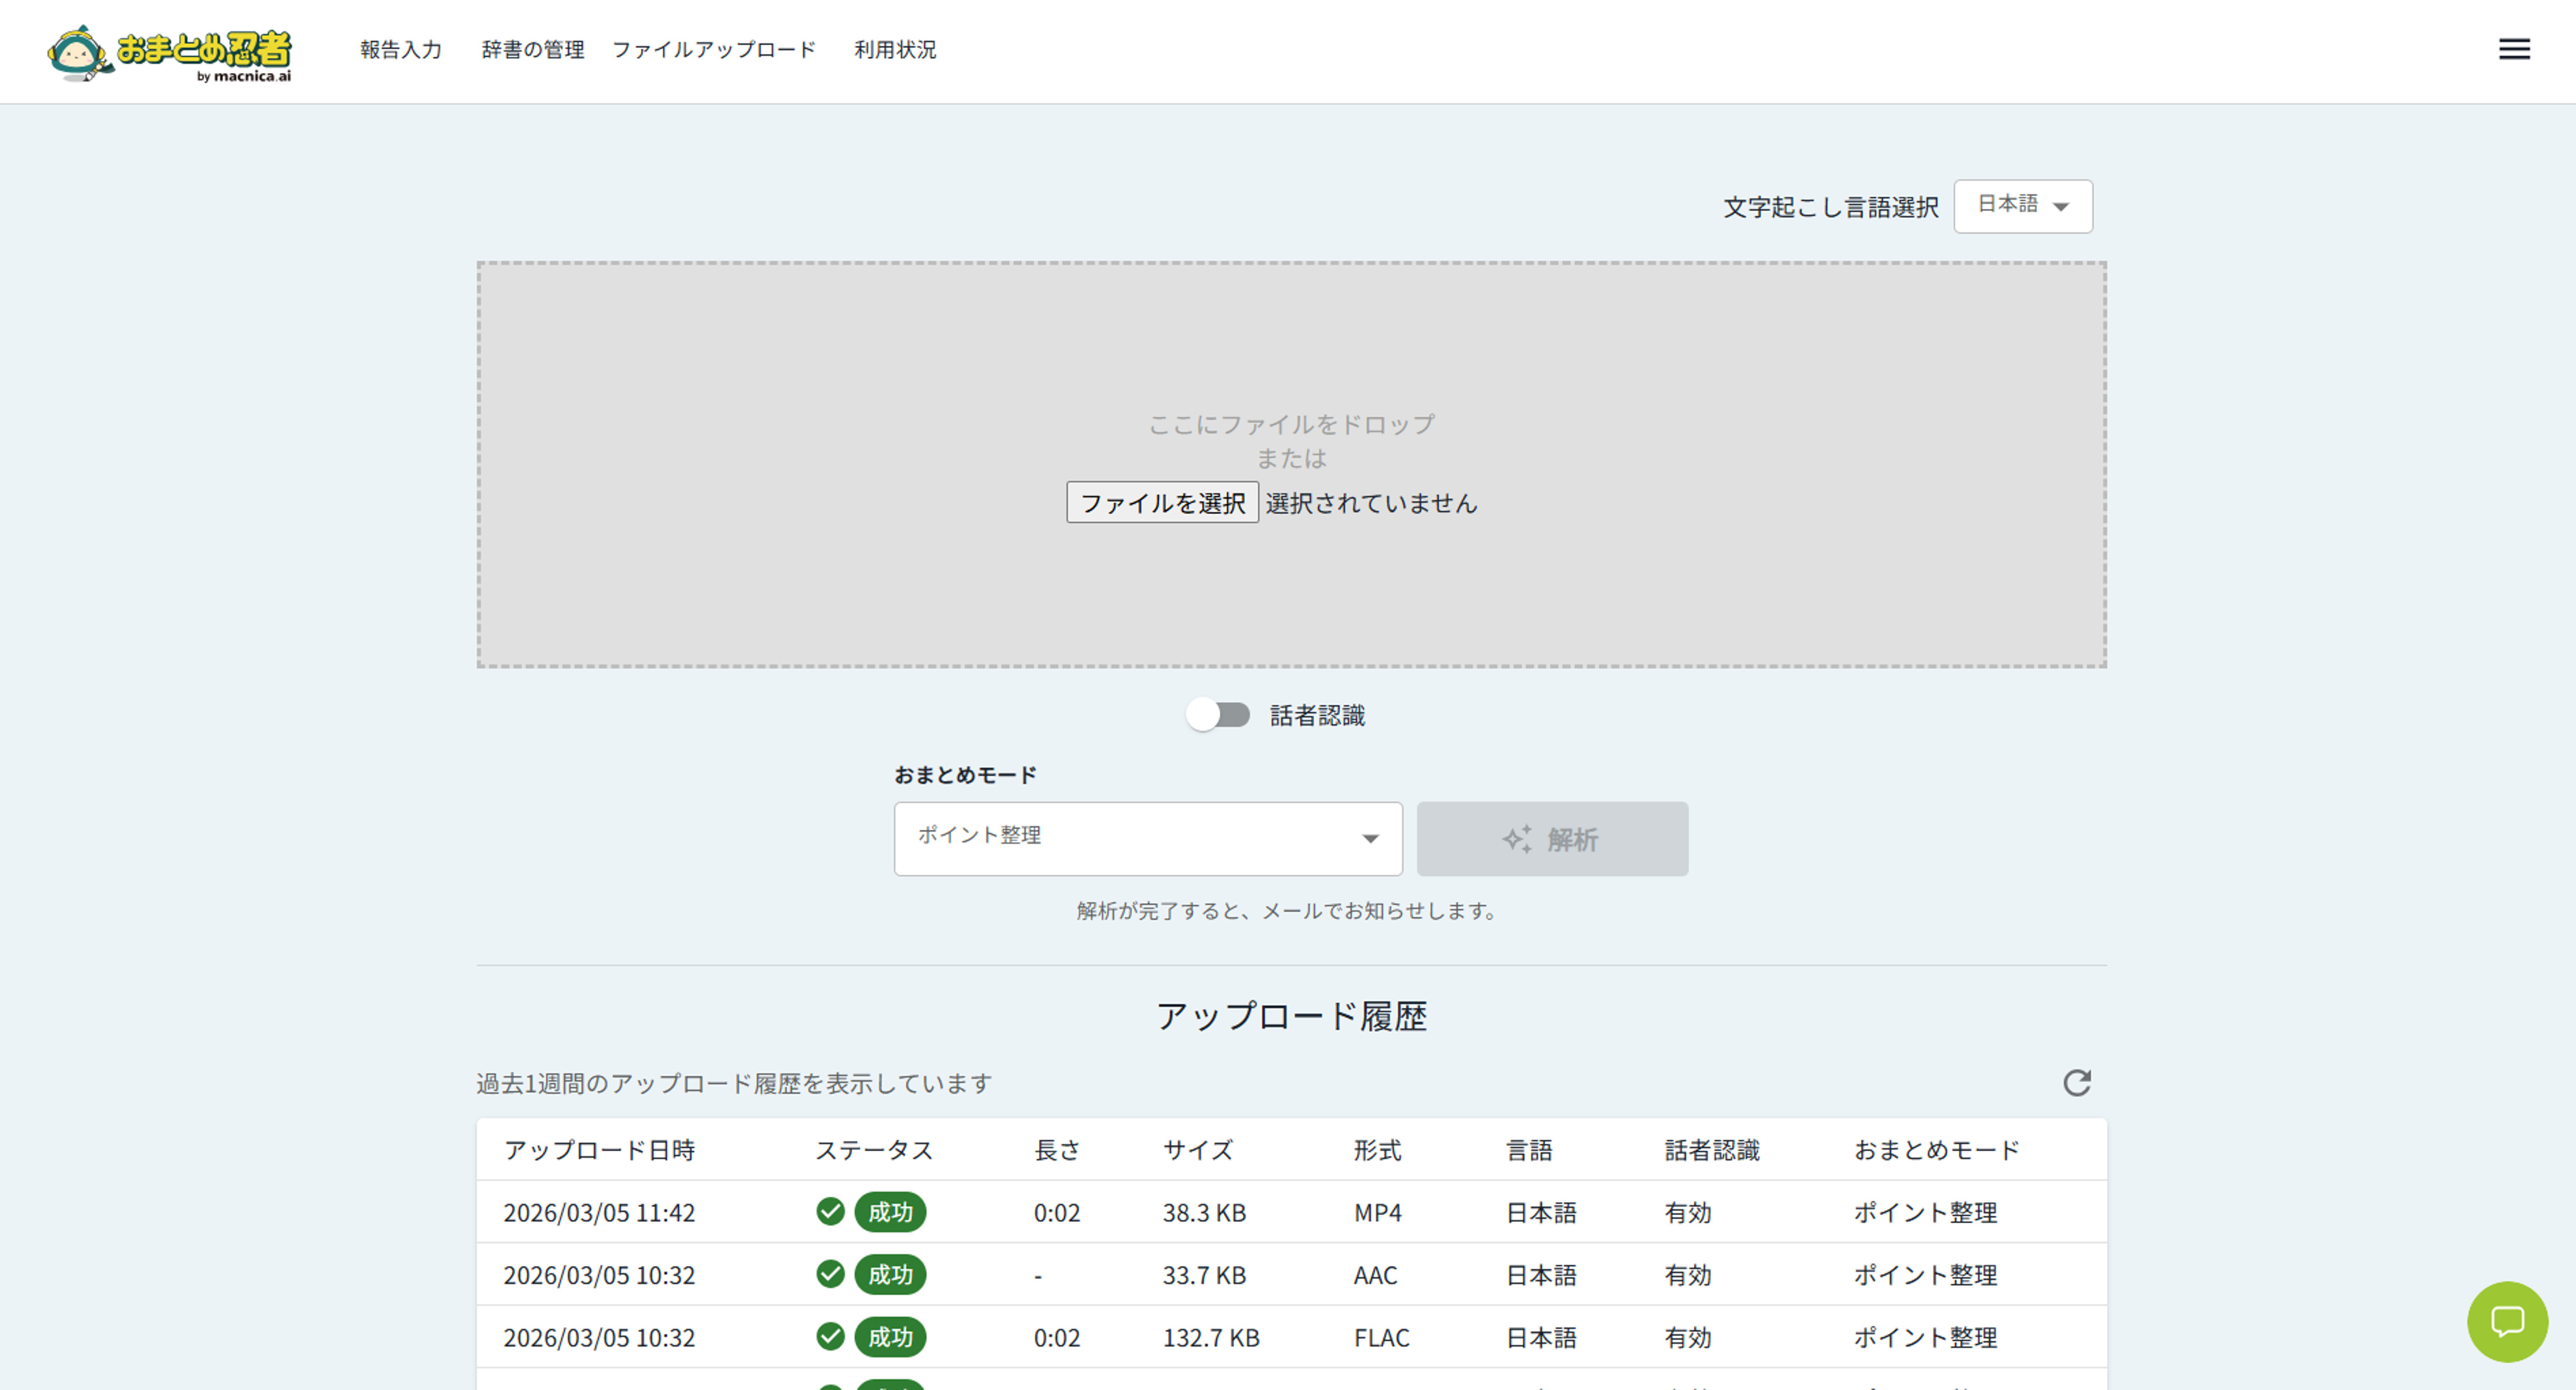Refresh the upload history list

[x=2078, y=1084]
